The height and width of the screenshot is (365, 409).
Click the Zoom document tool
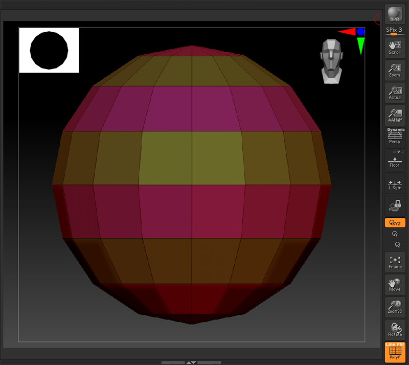[x=395, y=70]
